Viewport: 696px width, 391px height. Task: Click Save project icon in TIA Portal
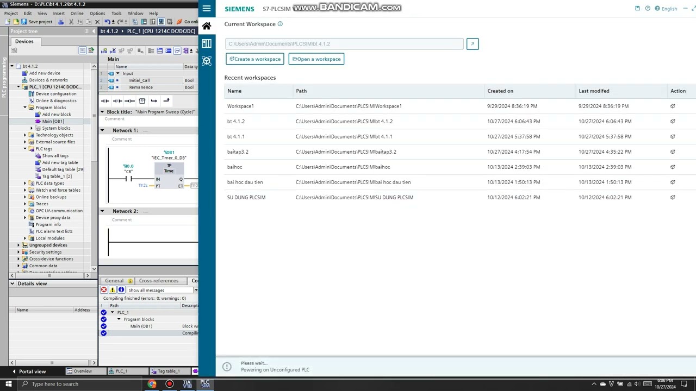24,22
